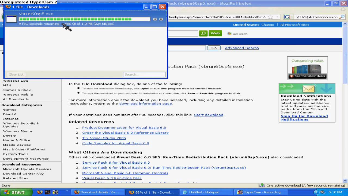Screen dimensions: 348x196
Task: Click the Change country link
Action: coord(268,25)
